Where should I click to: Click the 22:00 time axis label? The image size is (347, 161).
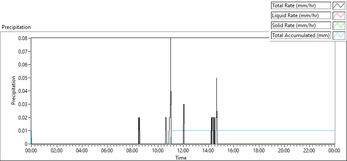coord(309,151)
